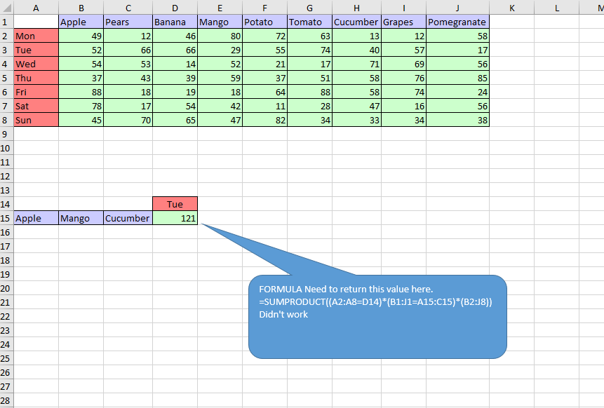Select the Grapes header cell

point(403,22)
